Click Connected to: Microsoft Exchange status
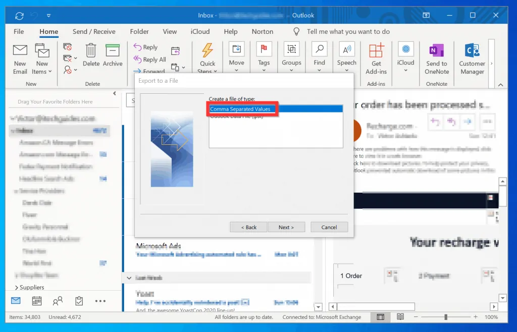517x332 pixels. [x=322, y=317]
